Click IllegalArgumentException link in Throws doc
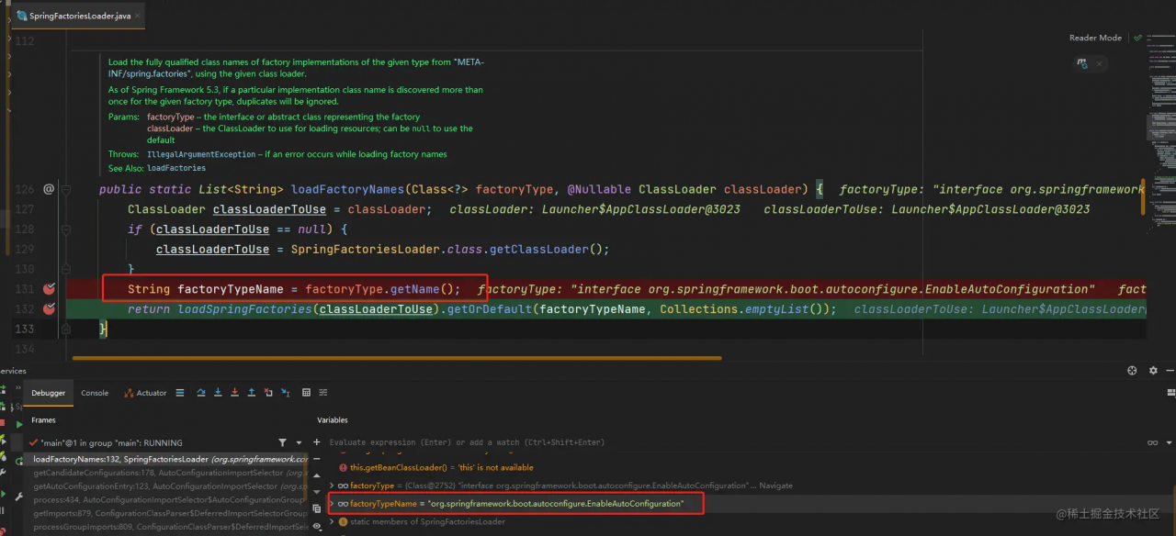This screenshot has height=536, width=1176. pos(201,154)
